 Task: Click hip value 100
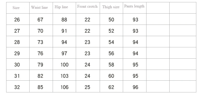[x=64, y=64]
